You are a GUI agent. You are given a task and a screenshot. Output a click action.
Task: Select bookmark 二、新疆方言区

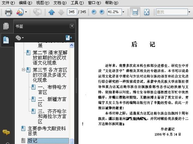tap(52, 102)
